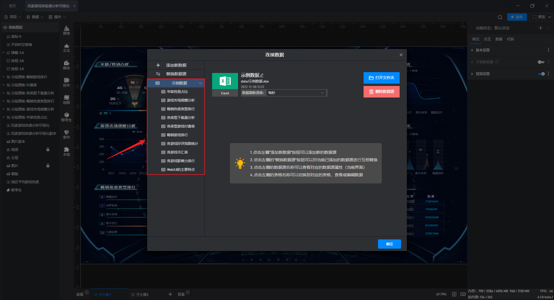
Task: Open the 数据刷新频率 dropdown
Action: pyautogui.click(x=296, y=93)
